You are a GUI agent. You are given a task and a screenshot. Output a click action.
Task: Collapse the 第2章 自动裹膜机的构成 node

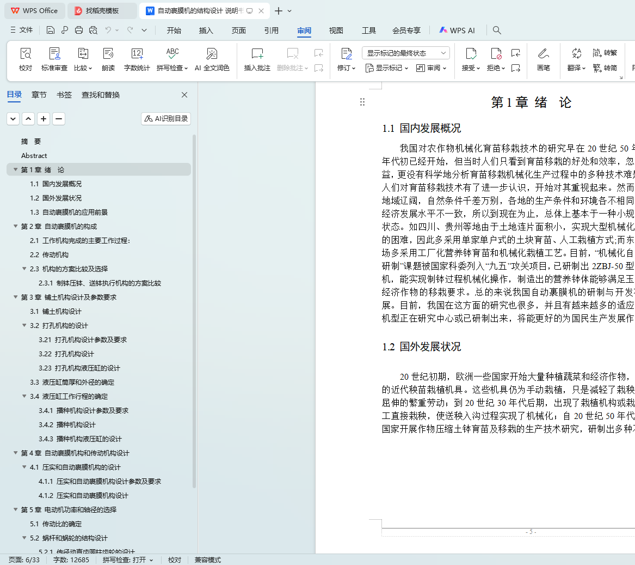(x=15, y=226)
